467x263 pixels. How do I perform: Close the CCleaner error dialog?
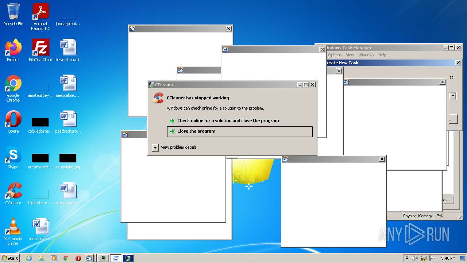313,85
